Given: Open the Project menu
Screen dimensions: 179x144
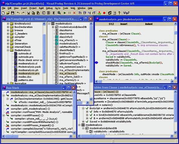Looking at the screenshot, I should tap(33, 8).
